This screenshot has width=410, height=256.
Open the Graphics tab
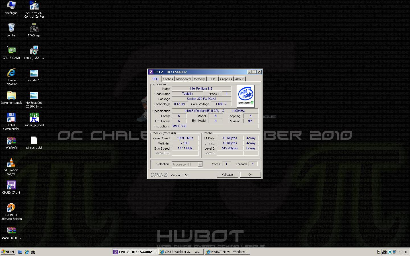click(226, 79)
